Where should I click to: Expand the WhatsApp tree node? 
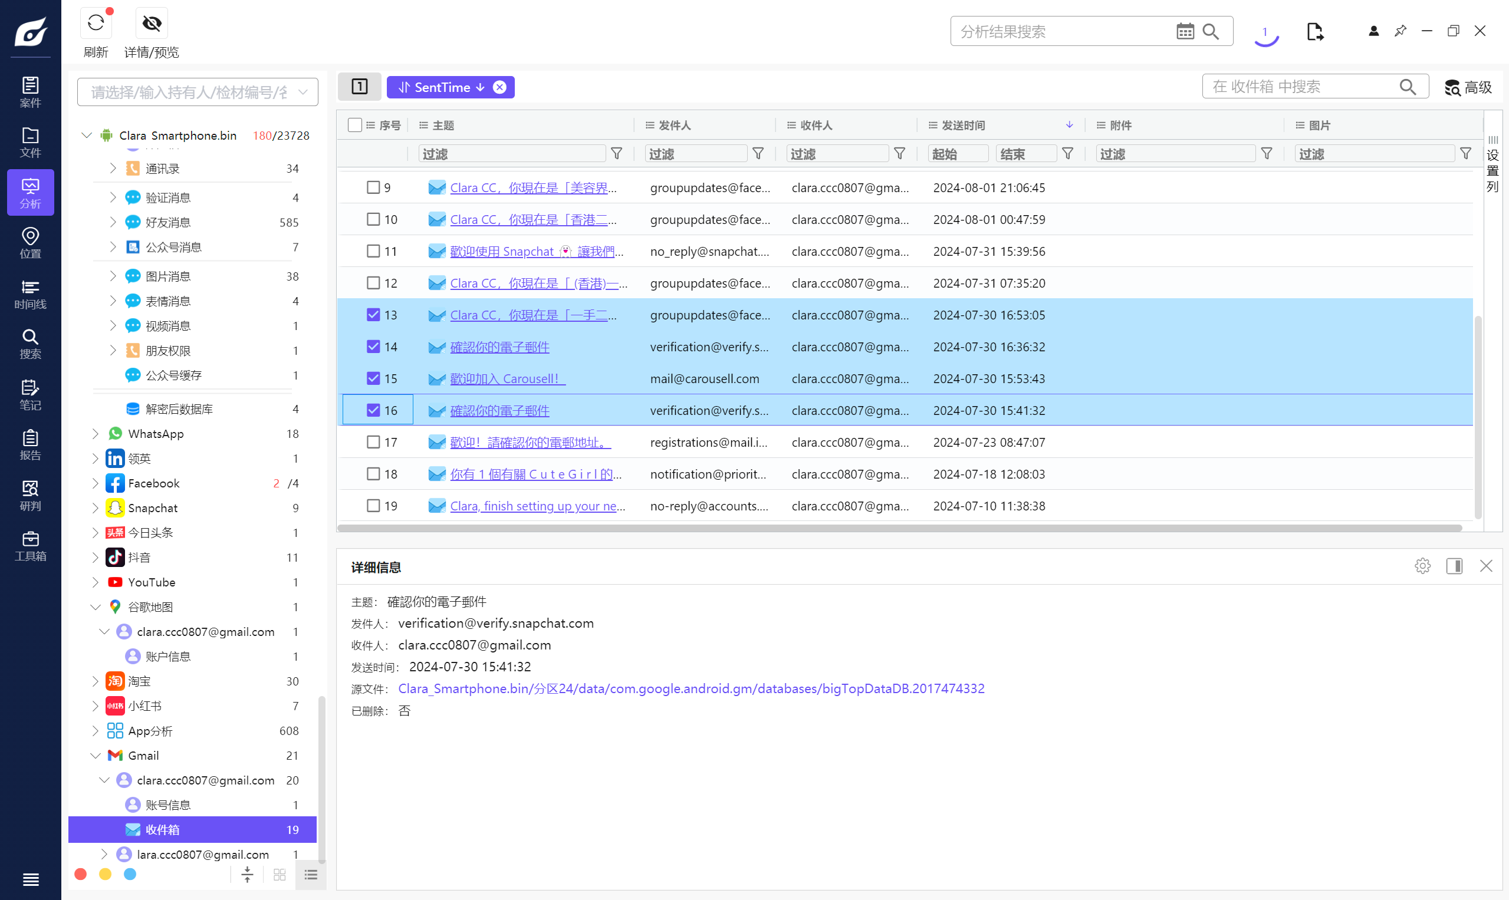tap(96, 434)
